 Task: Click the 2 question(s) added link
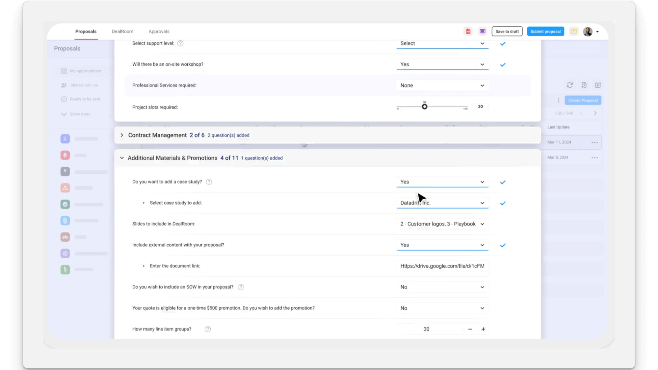(228, 135)
